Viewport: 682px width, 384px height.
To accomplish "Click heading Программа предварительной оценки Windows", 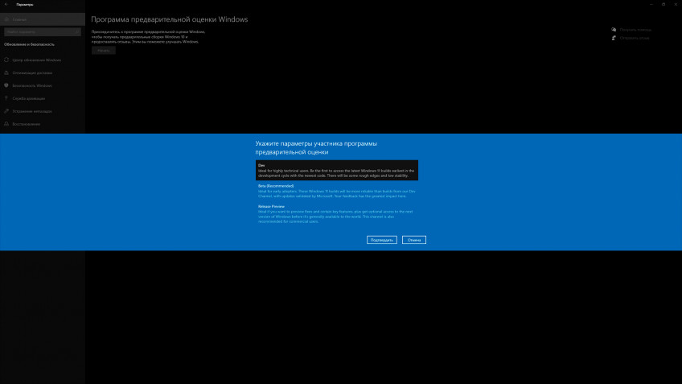I will click(x=170, y=19).
